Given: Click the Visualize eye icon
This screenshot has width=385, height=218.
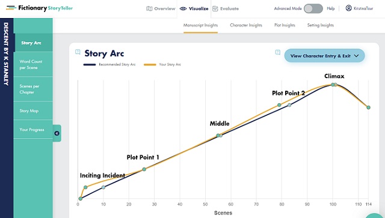Looking at the screenshot, I should tap(183, 8).
